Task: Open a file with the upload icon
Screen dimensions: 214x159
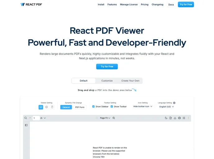Action: tap(170, 118)
